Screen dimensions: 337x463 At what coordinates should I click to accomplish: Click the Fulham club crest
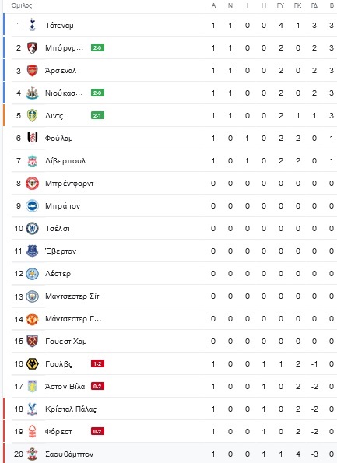click(32, 138)
